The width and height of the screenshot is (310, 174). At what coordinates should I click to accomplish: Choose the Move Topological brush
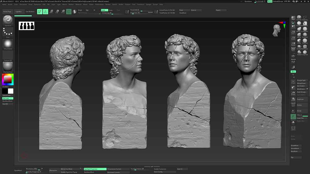(x=299, y=30)
